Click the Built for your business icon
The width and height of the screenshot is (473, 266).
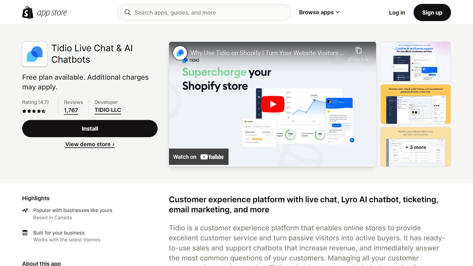point(25,233)
